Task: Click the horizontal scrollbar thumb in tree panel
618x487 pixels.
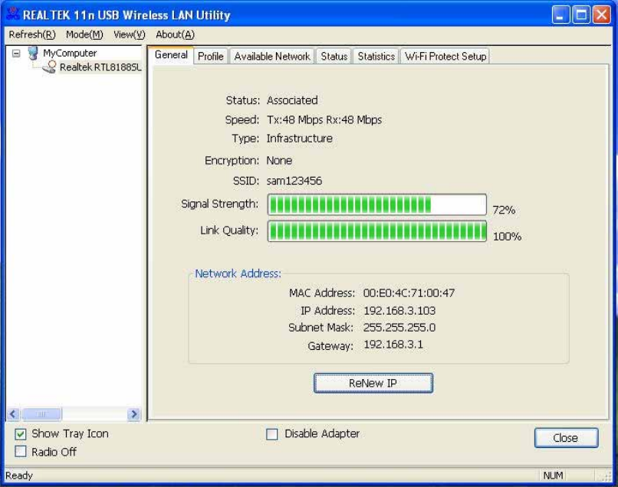Action: [x=41, y=413]
